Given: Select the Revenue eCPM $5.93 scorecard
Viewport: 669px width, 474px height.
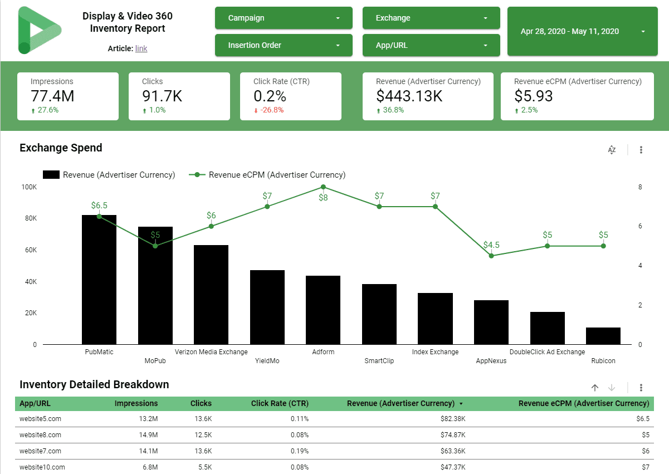Looking at the screenshot, I should [577, 96].
